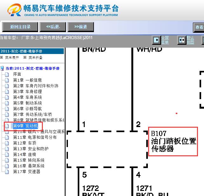Click the BN/RD wire label
Viewport: 204px width, 196px height.
[94, 50]
